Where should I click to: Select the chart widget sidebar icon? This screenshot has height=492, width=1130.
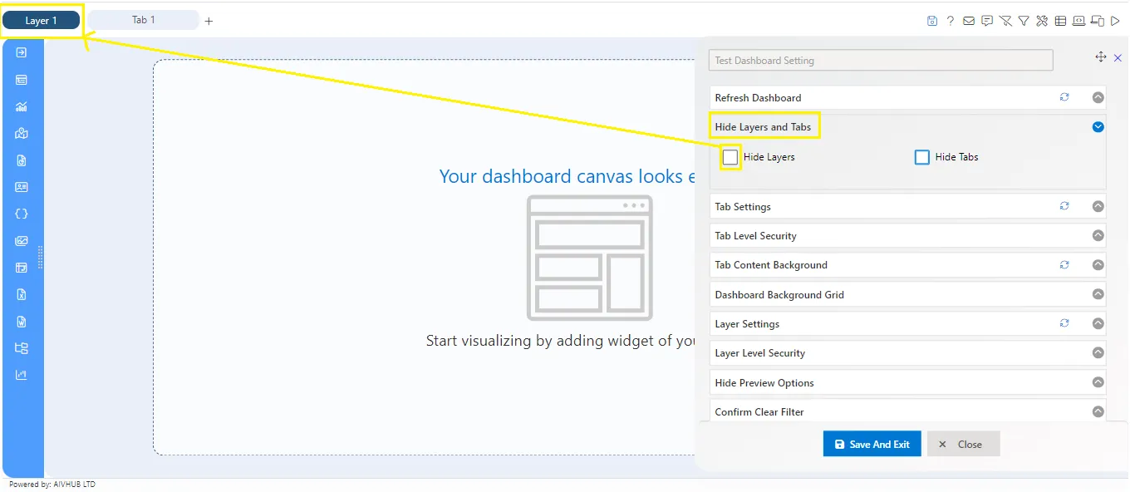point(22,106)
